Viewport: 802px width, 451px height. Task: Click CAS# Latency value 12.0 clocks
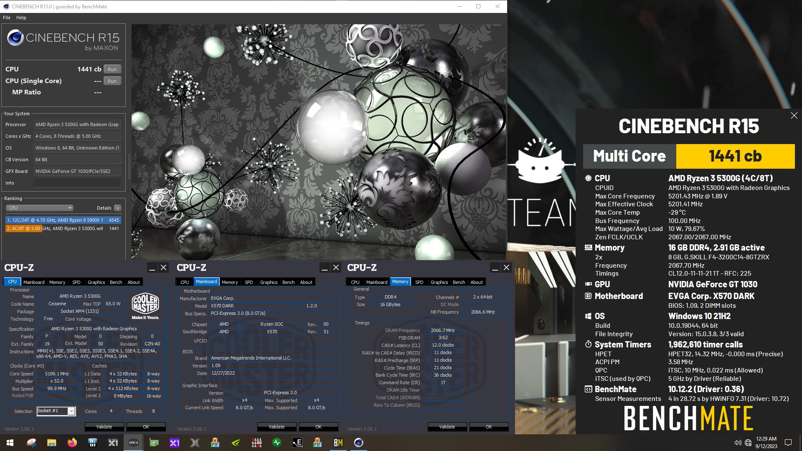(x=443, y=345)
